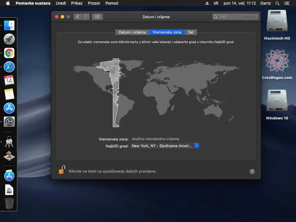296x222 pixels.
Task: Click the menu bar clock pon 14. velj 11:12
Action: click(240, 3)
